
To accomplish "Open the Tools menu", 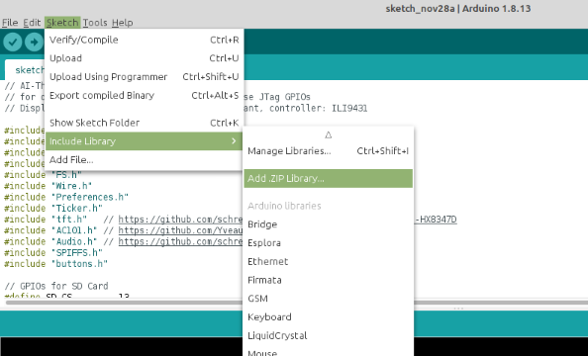I will [95, 23].
